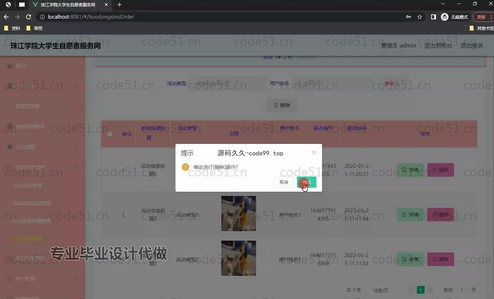Open the tab search dropdown arrow
494x299 pixels.
[443, 4]
